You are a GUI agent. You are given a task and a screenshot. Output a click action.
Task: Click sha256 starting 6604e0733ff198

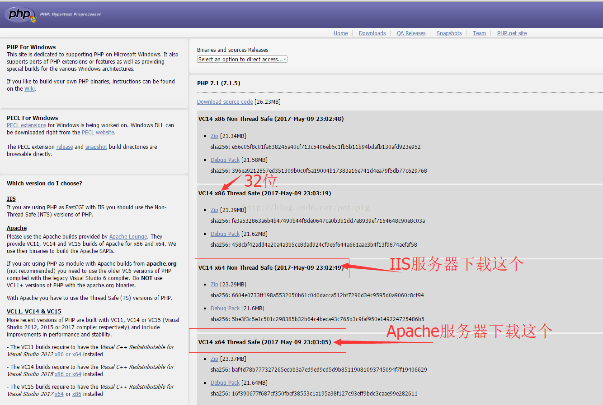pyautogui.click(x=317, y=295)
